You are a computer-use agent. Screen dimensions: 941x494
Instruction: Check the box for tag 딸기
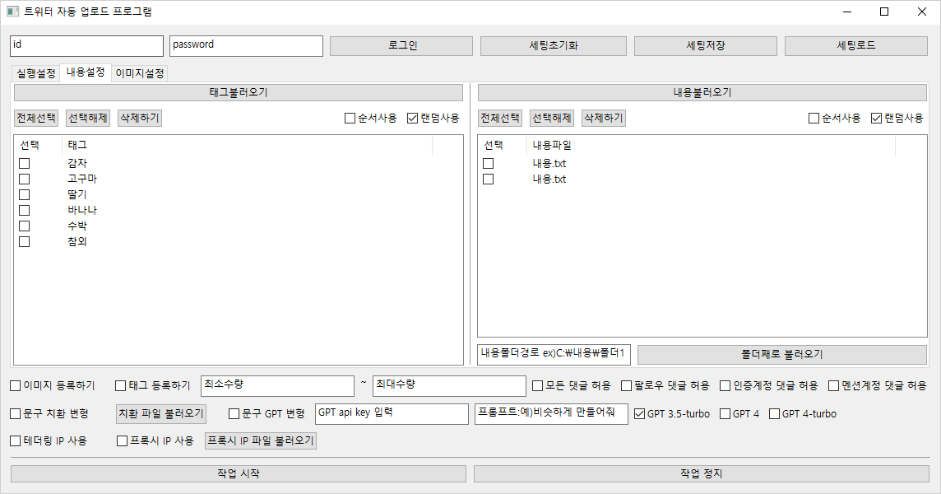(x=24, y=194)
